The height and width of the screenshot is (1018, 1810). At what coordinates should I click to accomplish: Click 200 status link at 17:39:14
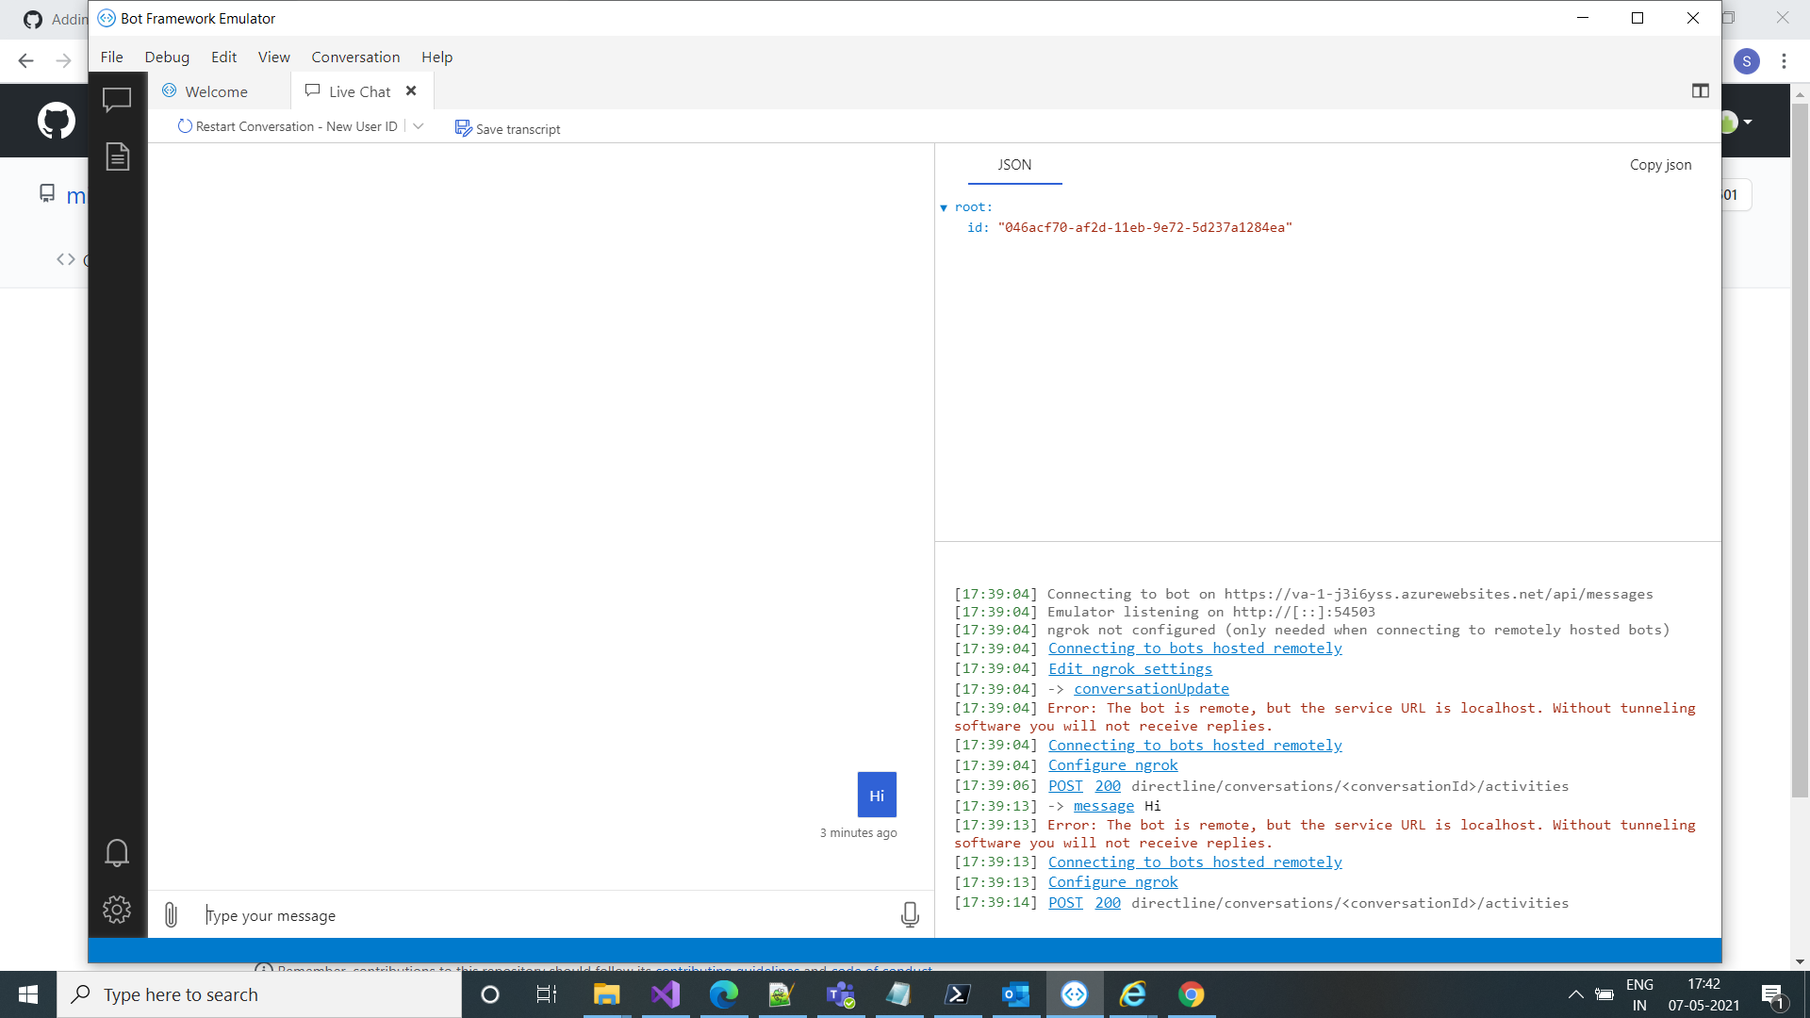(x=1108, y=902)
